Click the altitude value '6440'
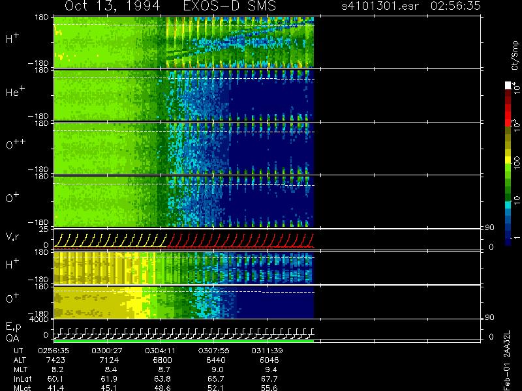522x391 pixels. [x=216, y=360]
